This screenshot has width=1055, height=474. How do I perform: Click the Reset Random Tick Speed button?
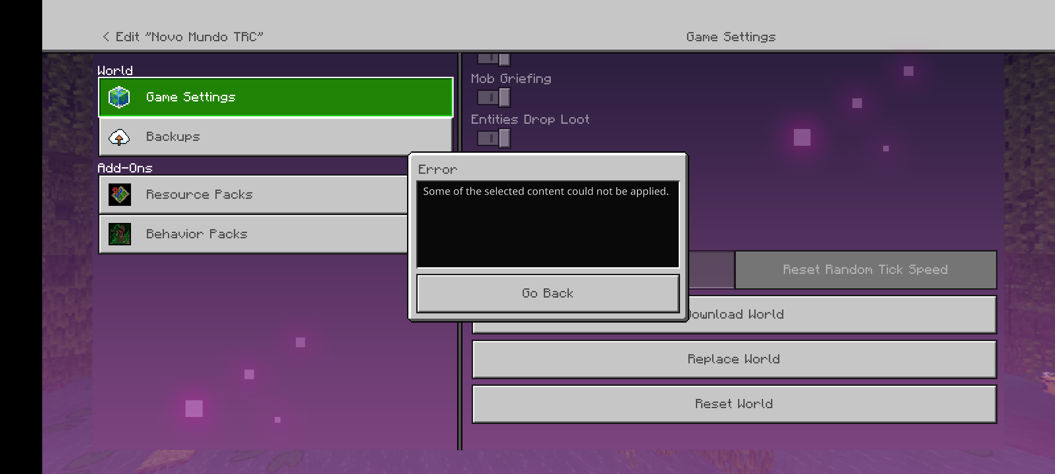click(865, 269)
